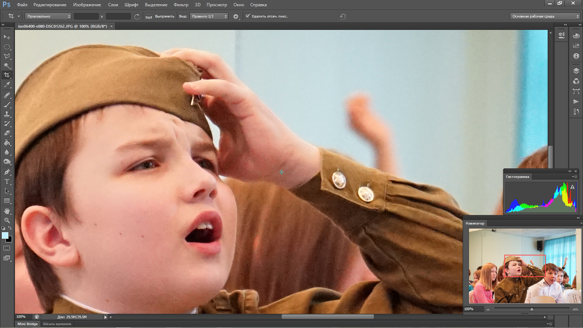The width and height of the screenshot is (583, 328).
Task: Choose the Polygonal Lasso tool
Action: [7, 56]
